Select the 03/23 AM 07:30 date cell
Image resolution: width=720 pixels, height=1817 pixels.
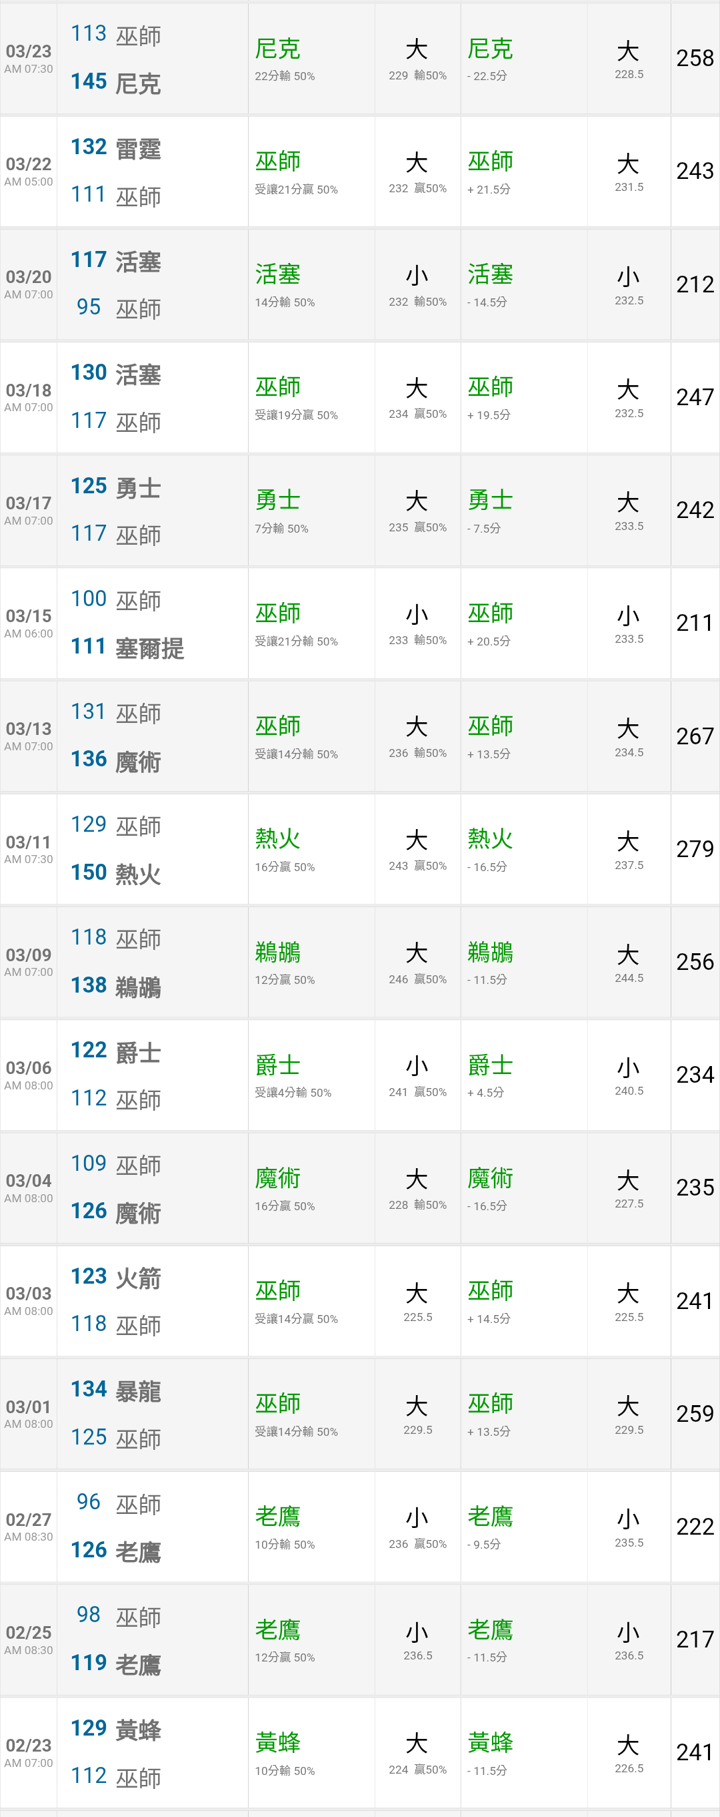(x=28, y=59)
